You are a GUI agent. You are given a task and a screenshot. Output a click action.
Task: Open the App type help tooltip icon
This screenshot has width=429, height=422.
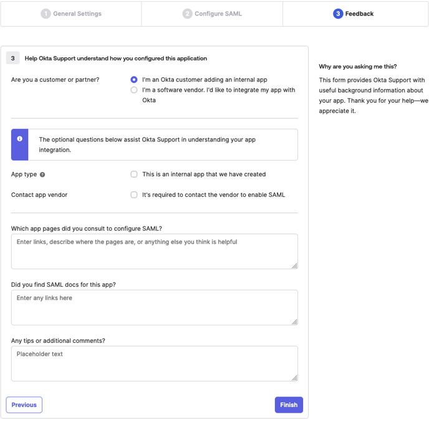[x=42, y=175]
